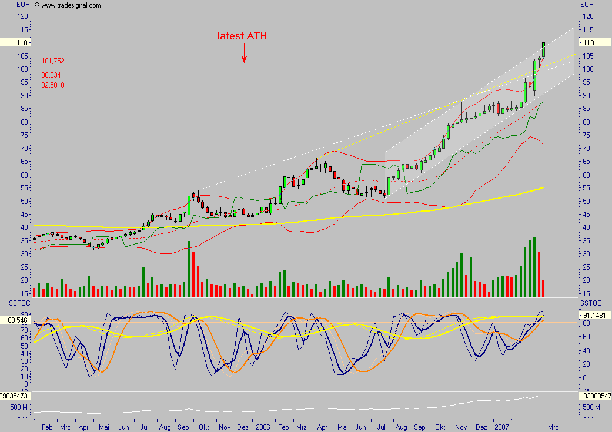Click the 93983547 volume value on right axis

(x=595, y=397)
